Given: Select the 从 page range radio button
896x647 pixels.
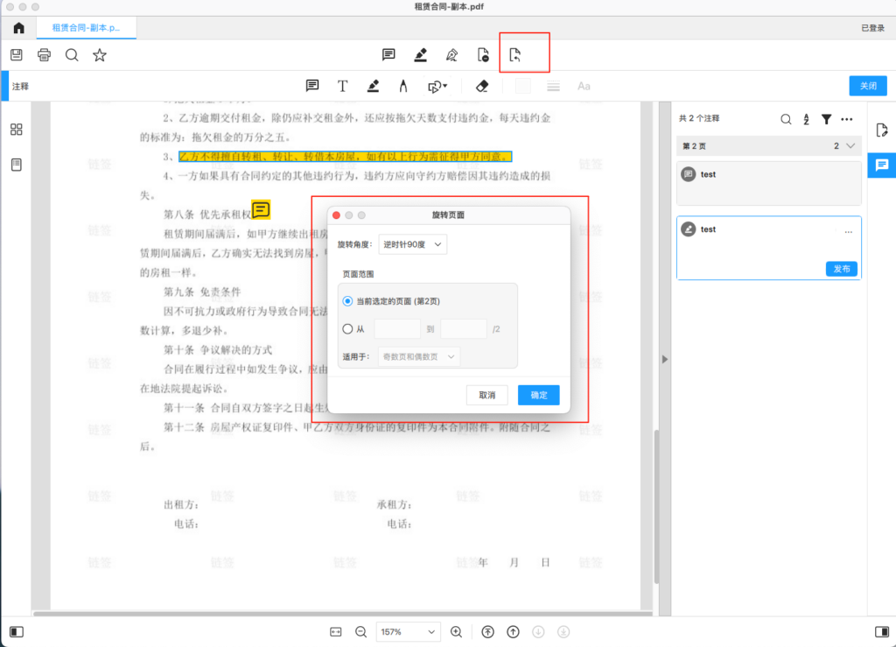Looking at the screenshot, I should [347, 329].
